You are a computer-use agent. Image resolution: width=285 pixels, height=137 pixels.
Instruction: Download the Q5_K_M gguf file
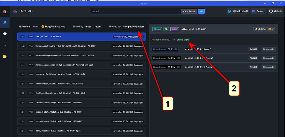coord(269,67)
